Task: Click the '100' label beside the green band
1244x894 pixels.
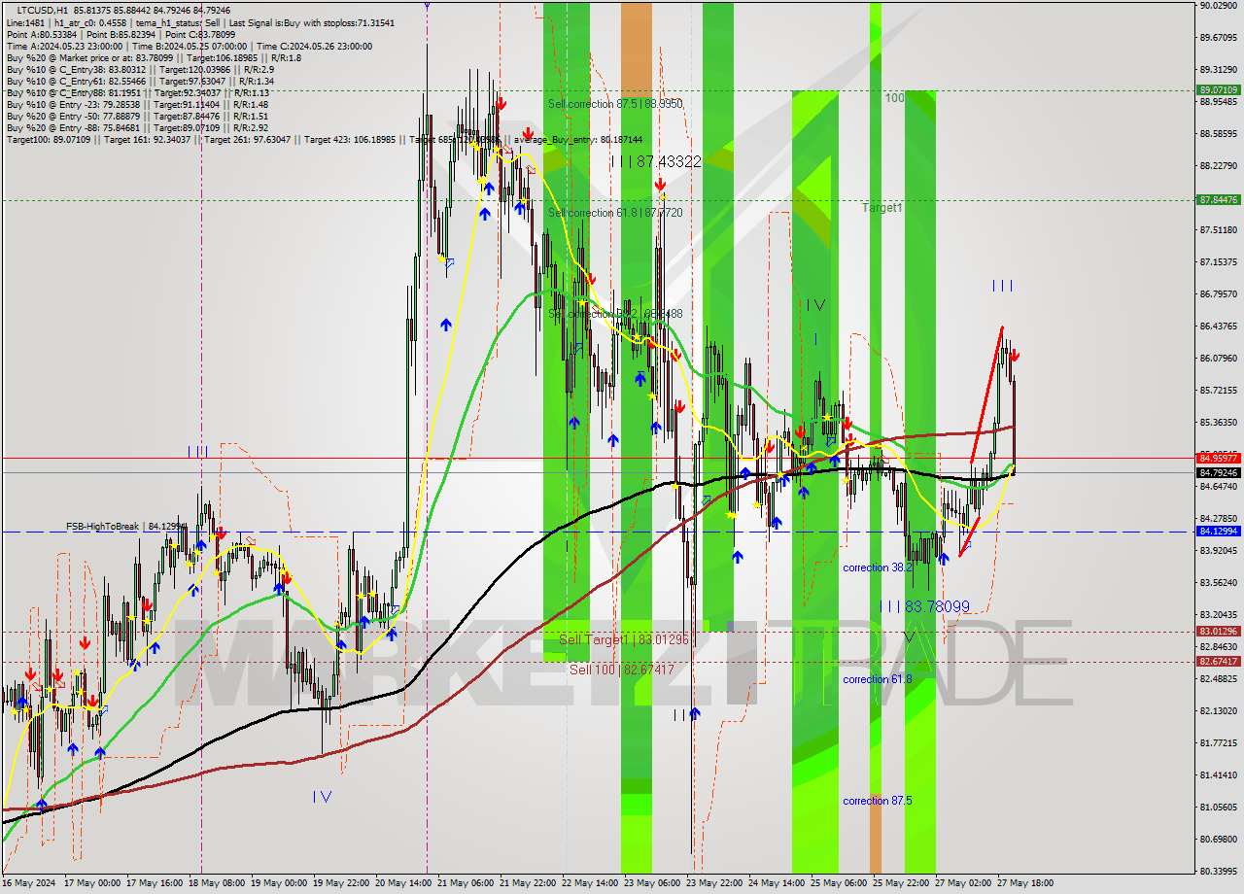Action: (894, 98)
